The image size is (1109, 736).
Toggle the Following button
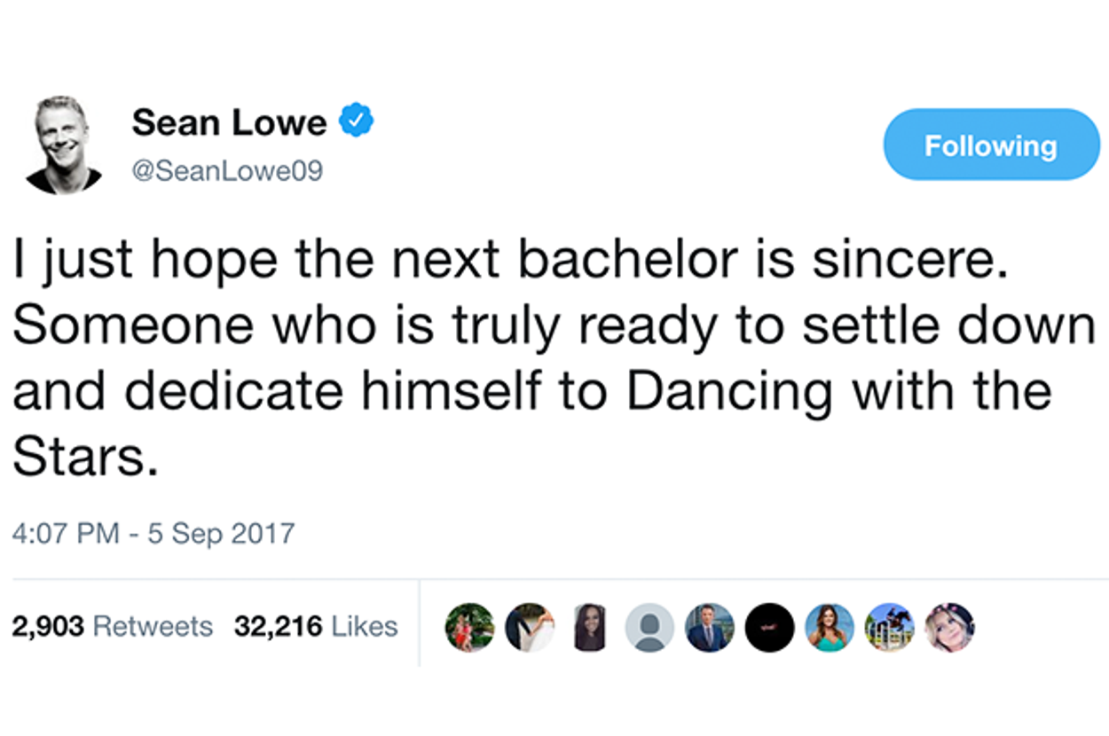point(991,145)
